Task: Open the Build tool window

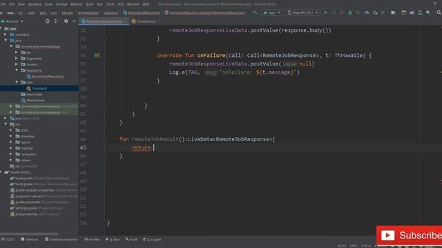Action: (131, 240)
